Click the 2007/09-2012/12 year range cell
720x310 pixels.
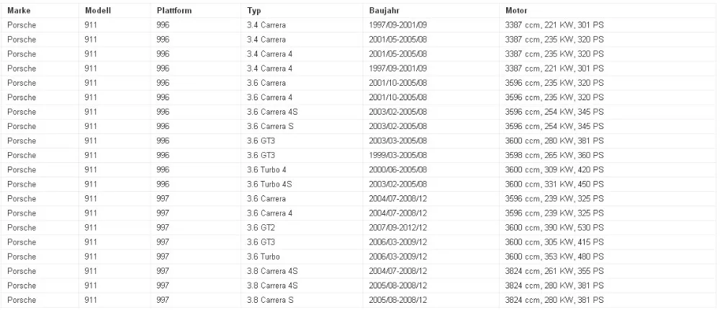(x=398, y=226)
